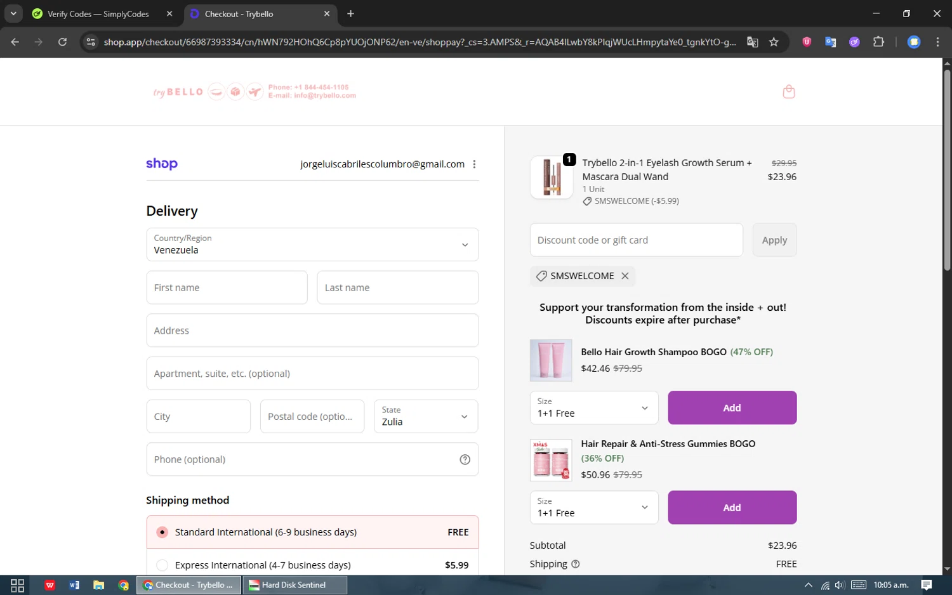Viewport: 952px width, 595px height.
Task: Click the First name field
Action: click(x=227, y=287)
